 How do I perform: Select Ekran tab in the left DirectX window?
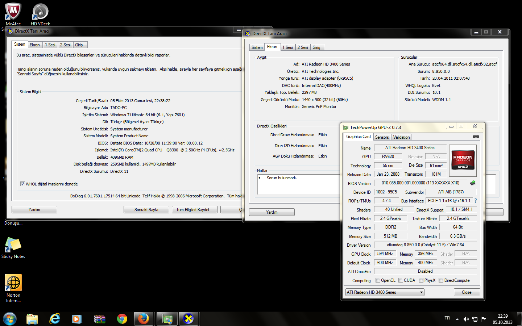click(35, 45)
